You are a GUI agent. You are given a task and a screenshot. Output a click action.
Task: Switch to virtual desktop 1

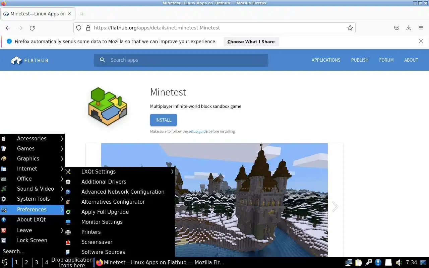click(x=16, y=262)
